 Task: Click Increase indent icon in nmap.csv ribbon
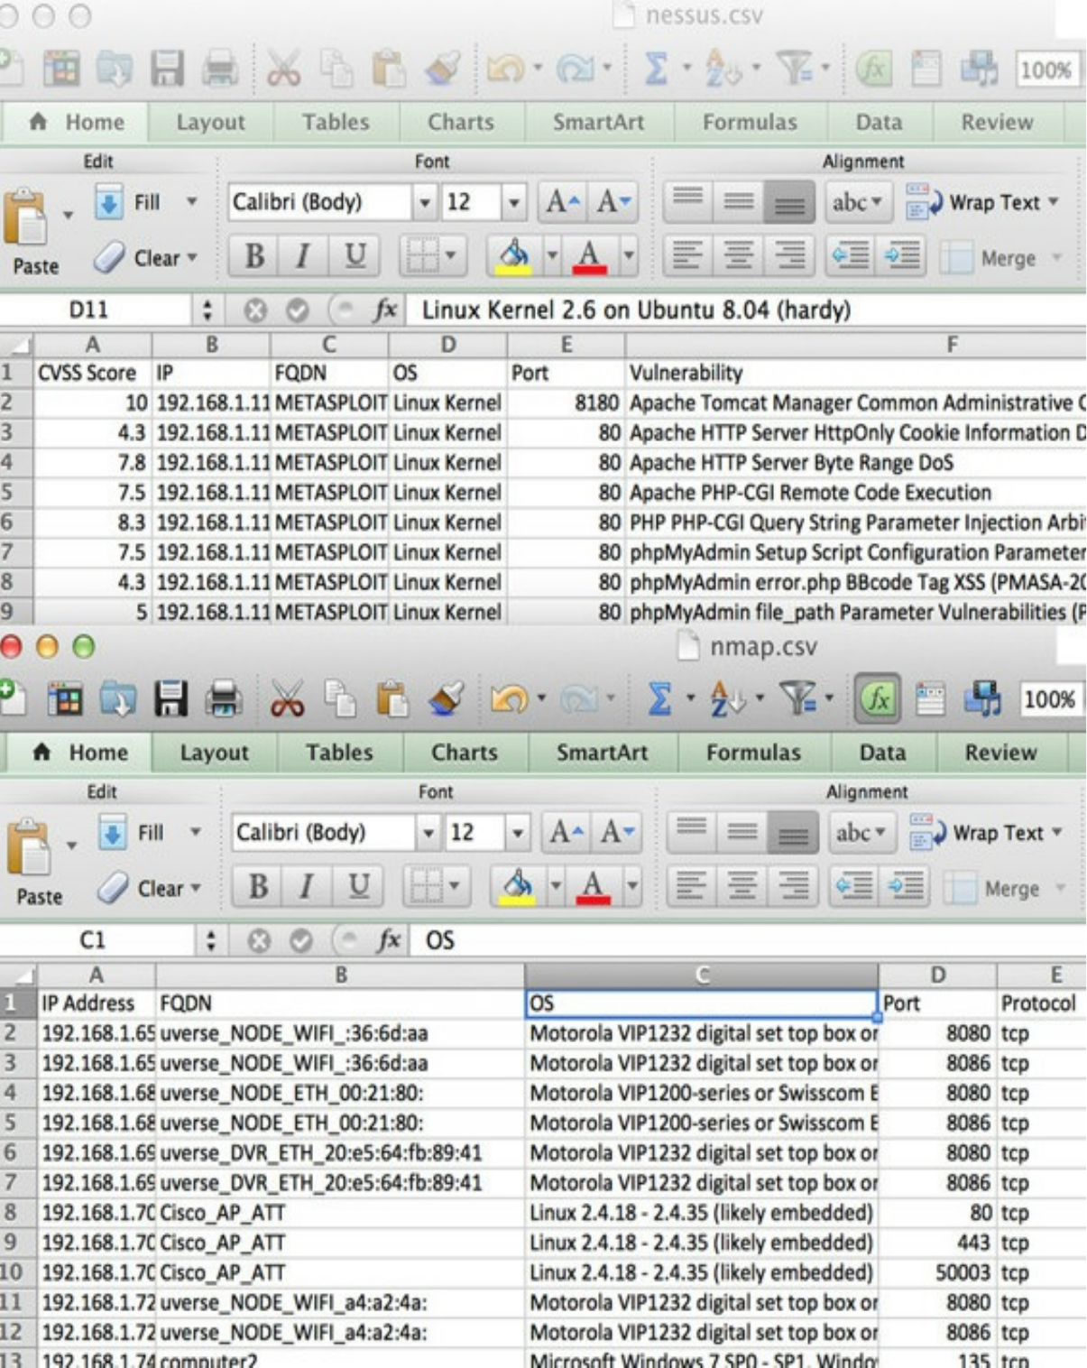[x=903, y=887]
